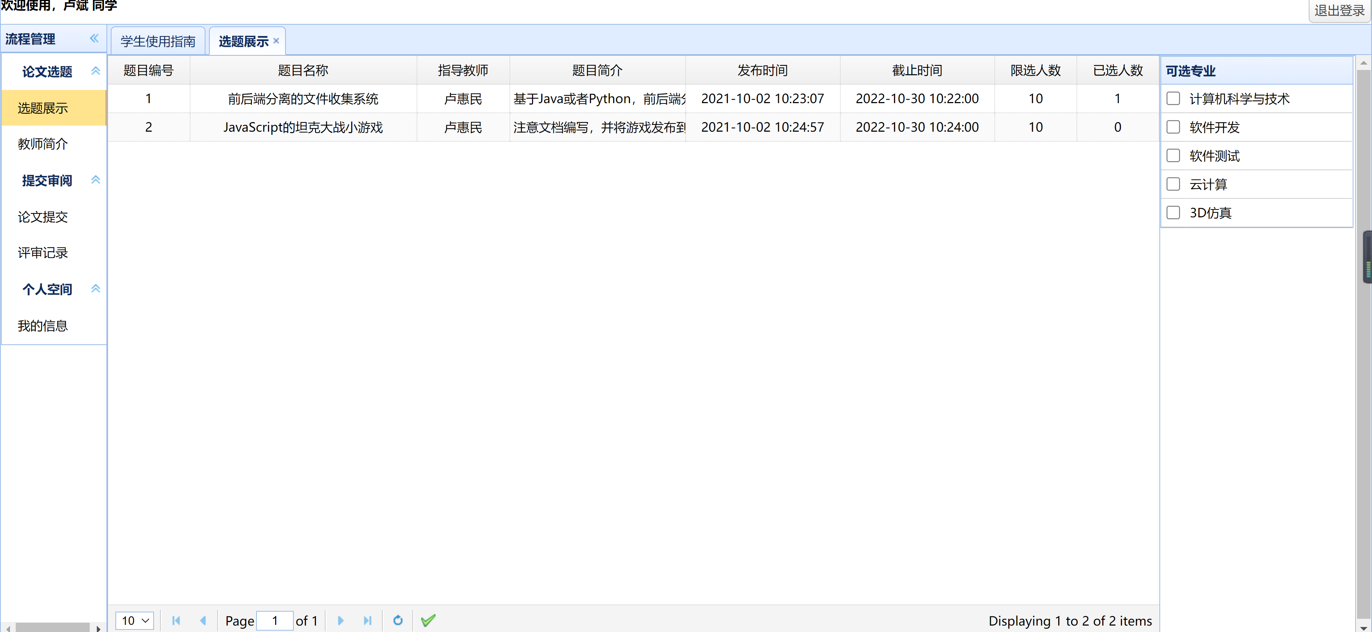Open the 论文提交 page from the sidebar
Image resolution: width=1372 pixels, height=632 pixels.
(43, 217)
